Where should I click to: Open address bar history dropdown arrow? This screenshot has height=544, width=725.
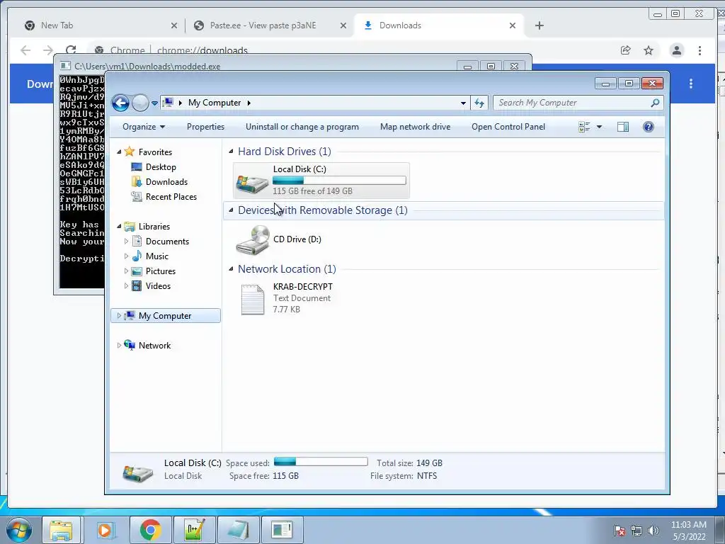point(463,103)
